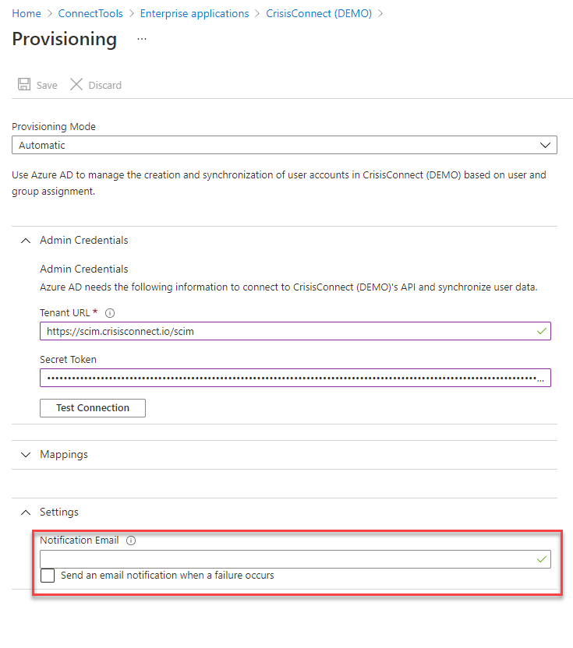Open the ellipsis menu beside Provisioning title
The image size is (573, 648).
point(142,39)
